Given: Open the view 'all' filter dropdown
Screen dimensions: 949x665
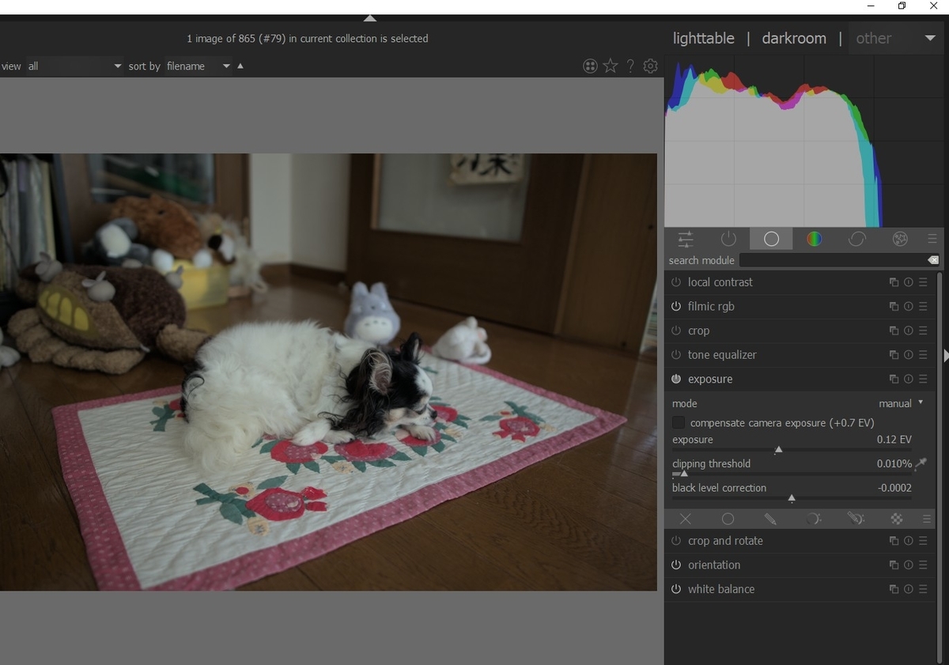Looking at the screenshot, I should [x=75, y=66].
